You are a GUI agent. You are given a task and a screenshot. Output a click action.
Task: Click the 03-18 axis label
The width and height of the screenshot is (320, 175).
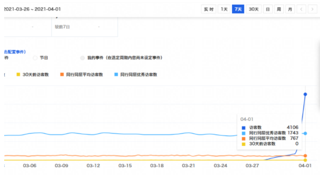pos(157,166)
